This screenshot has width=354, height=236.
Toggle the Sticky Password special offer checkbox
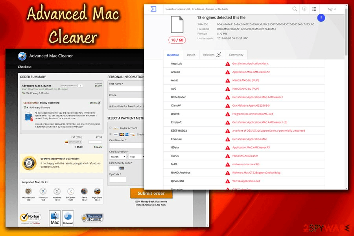[99, 103]
